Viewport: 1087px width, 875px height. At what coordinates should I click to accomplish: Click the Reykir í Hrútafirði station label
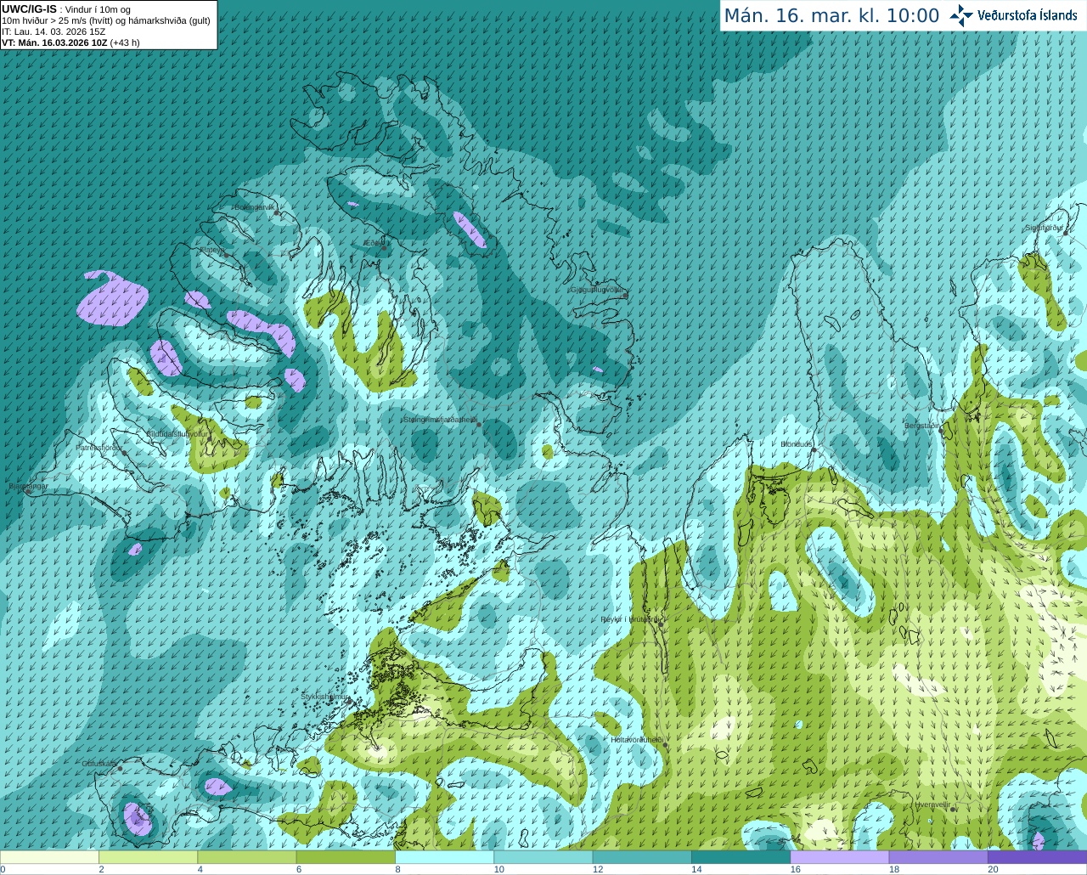pos(629,619)
